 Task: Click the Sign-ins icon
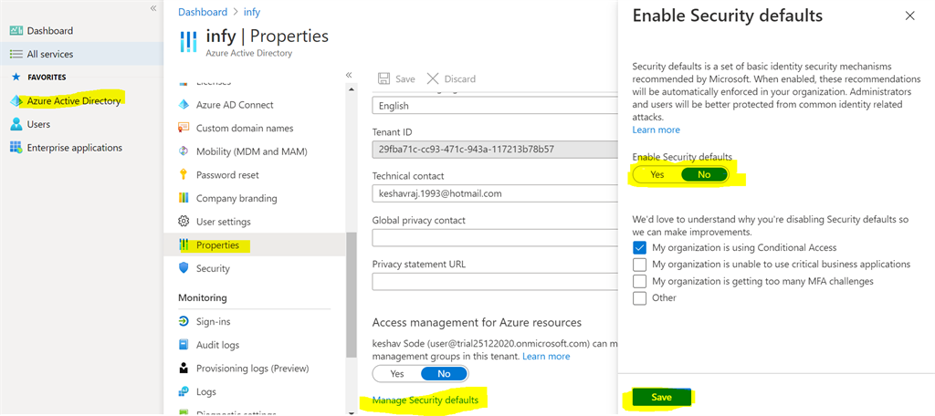[184, 321]
